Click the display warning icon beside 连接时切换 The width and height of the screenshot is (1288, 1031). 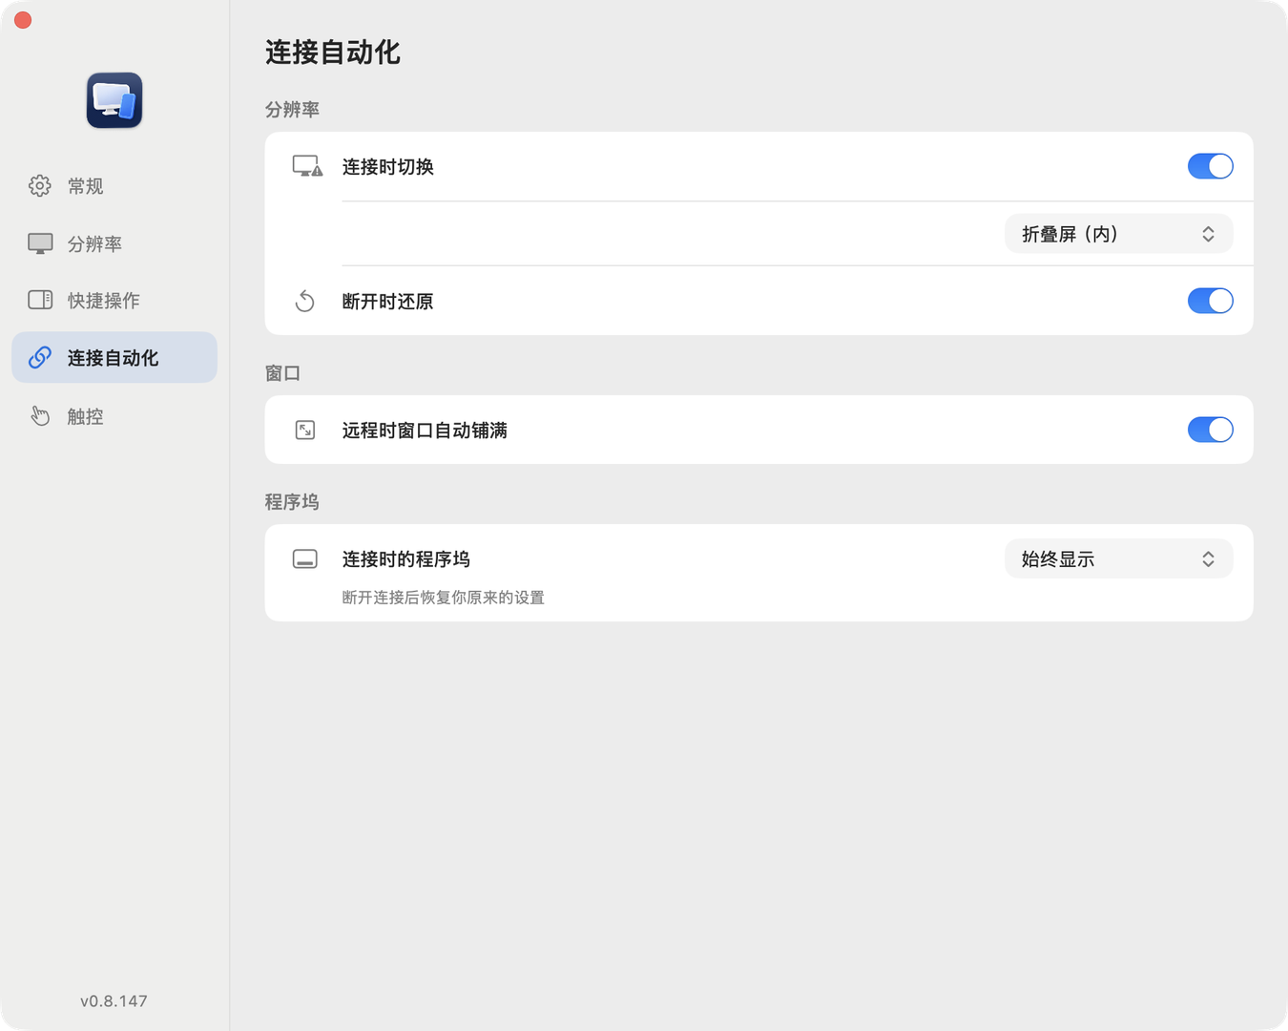point(307,166)
